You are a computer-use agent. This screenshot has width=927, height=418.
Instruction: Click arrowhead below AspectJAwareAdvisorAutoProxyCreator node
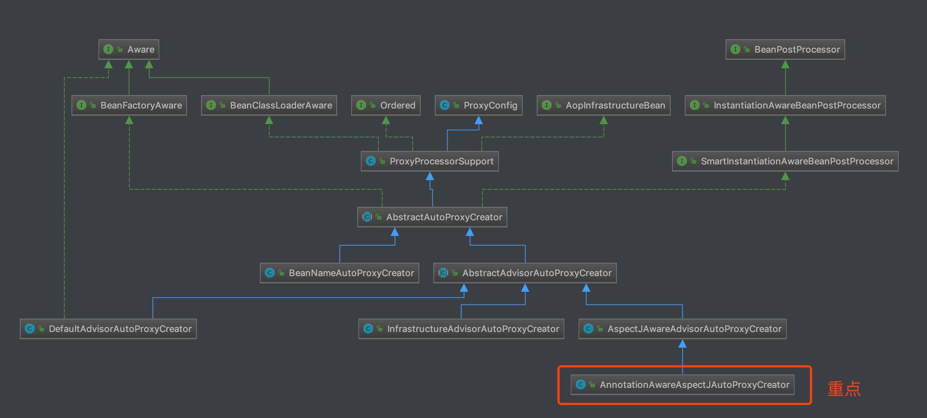(682, 344)
